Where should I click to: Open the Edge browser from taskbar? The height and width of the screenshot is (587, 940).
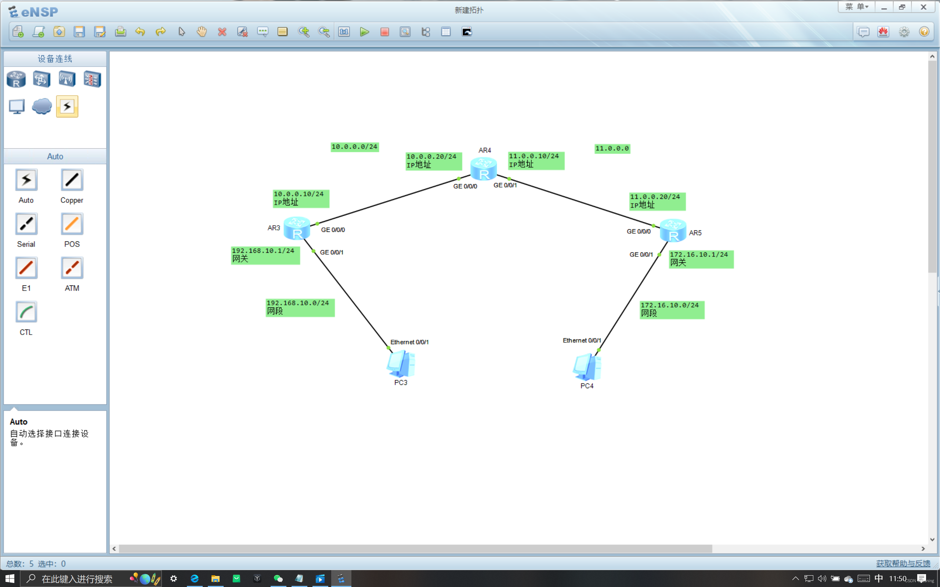pos(194,579)
